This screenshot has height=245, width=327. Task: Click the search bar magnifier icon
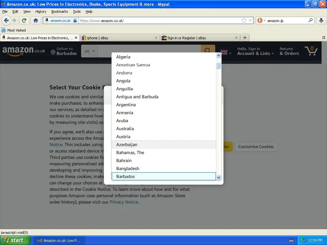[310, 20]
